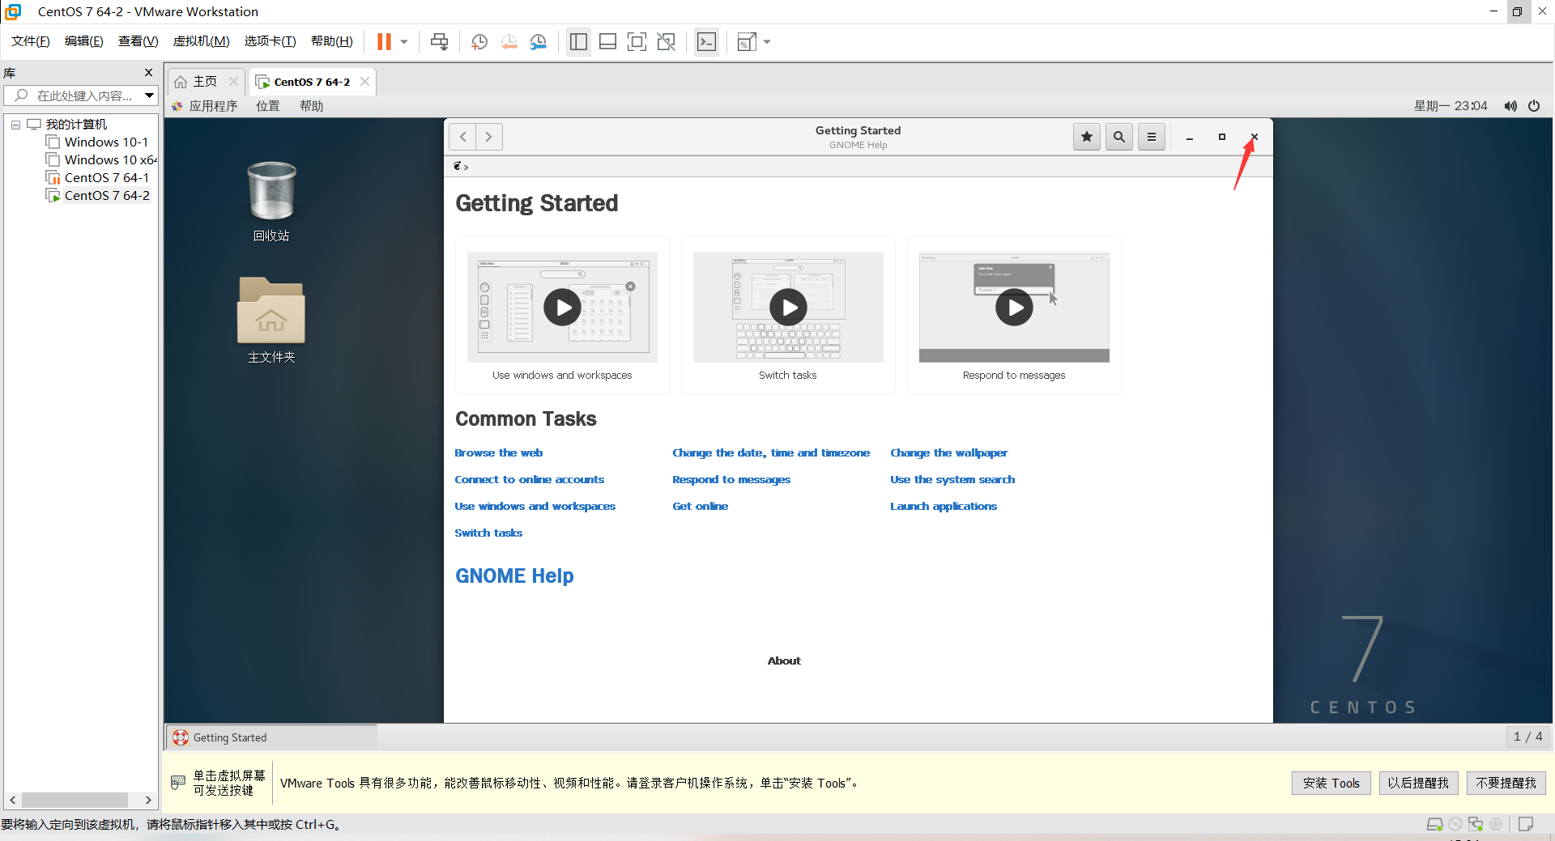1555x841 pixels.
Task: Click the 不要提醒我 button
Action: pyautogui.click(x=1506, y=783)
